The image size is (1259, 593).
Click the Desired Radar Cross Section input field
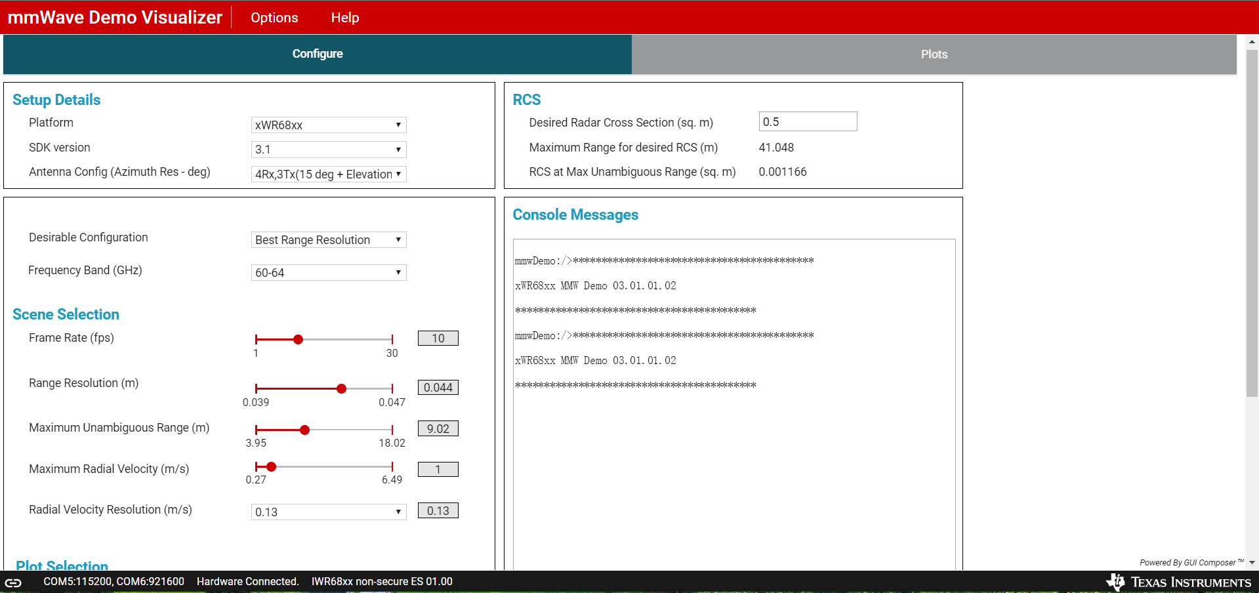point(808,122)
